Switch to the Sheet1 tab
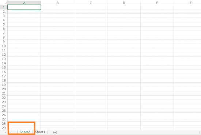 40,132
